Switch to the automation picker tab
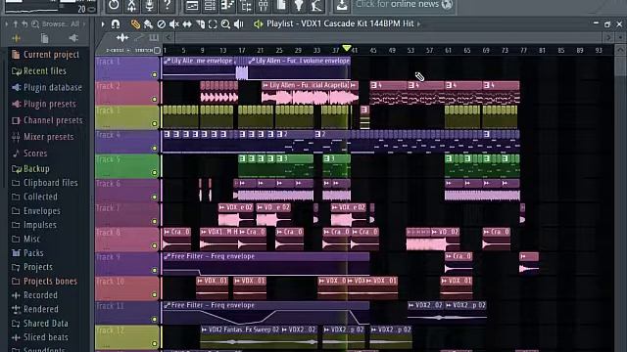Viewport: 627px width, 352px height. 139,38
